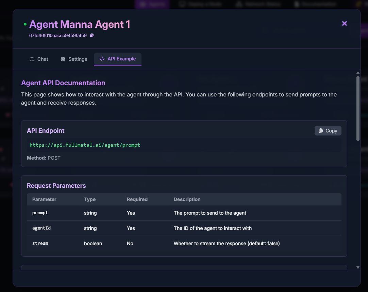This screenshot has width=368, height=292.
Task: Click the api.fullmetal.ai endpoint URL
Action: coord(85,145)
